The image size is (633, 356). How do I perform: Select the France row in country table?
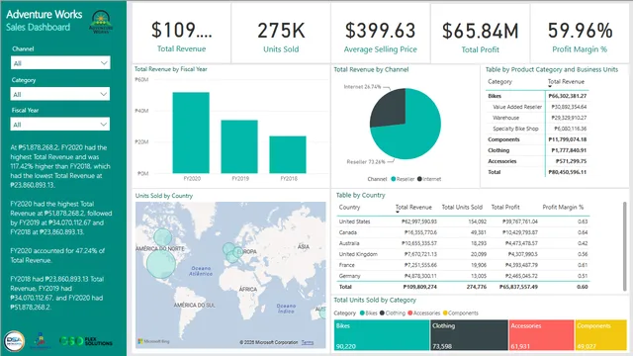coord(463,265)
